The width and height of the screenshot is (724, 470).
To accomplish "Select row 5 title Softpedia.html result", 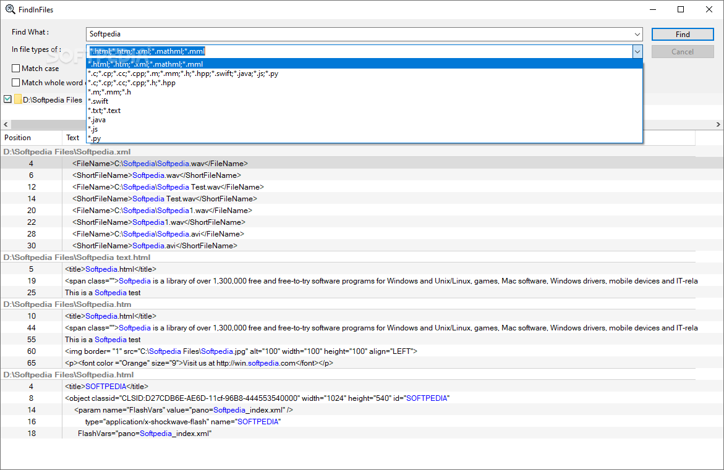I will coord(362,269).
